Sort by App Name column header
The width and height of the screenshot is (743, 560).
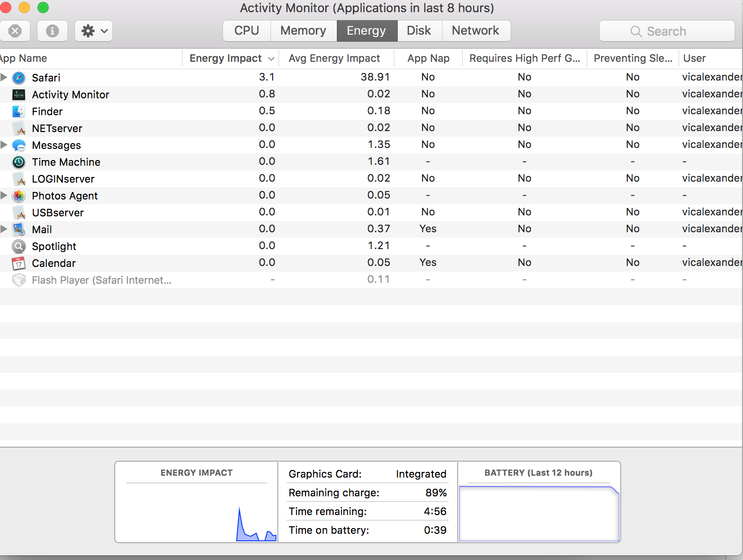91,59
